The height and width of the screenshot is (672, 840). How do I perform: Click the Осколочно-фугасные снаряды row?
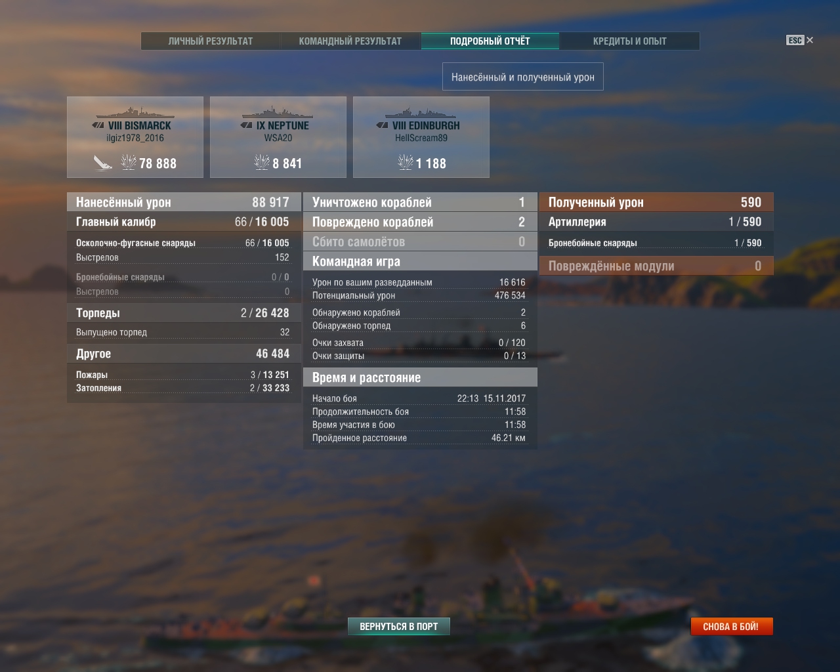tap(183, 243)
